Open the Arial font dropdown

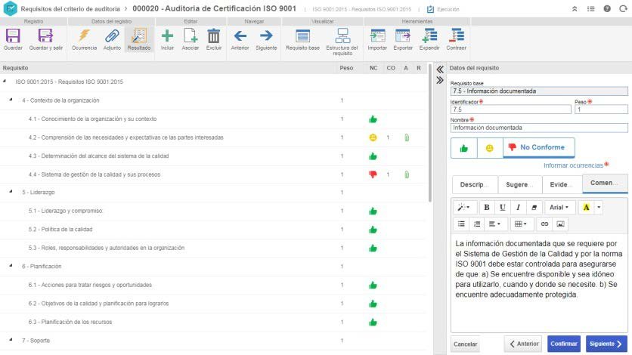(x=559, y=207)
